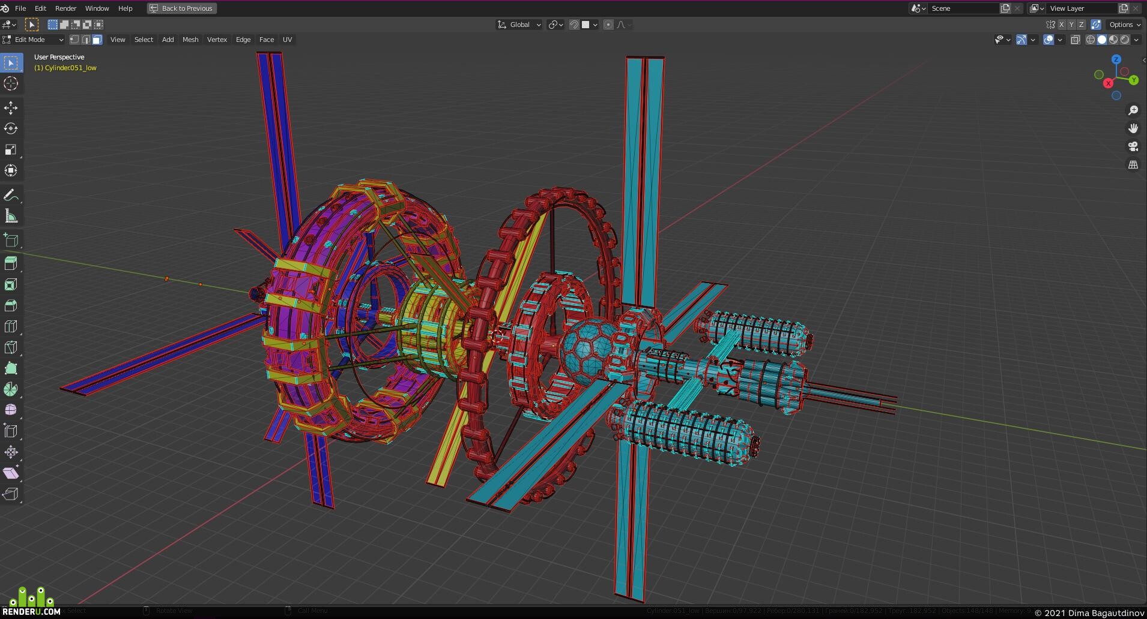The height and width of the screenshot is (619, 1147).
Task: Toggle camera view icon in viewport
Action: [1133, 146]
